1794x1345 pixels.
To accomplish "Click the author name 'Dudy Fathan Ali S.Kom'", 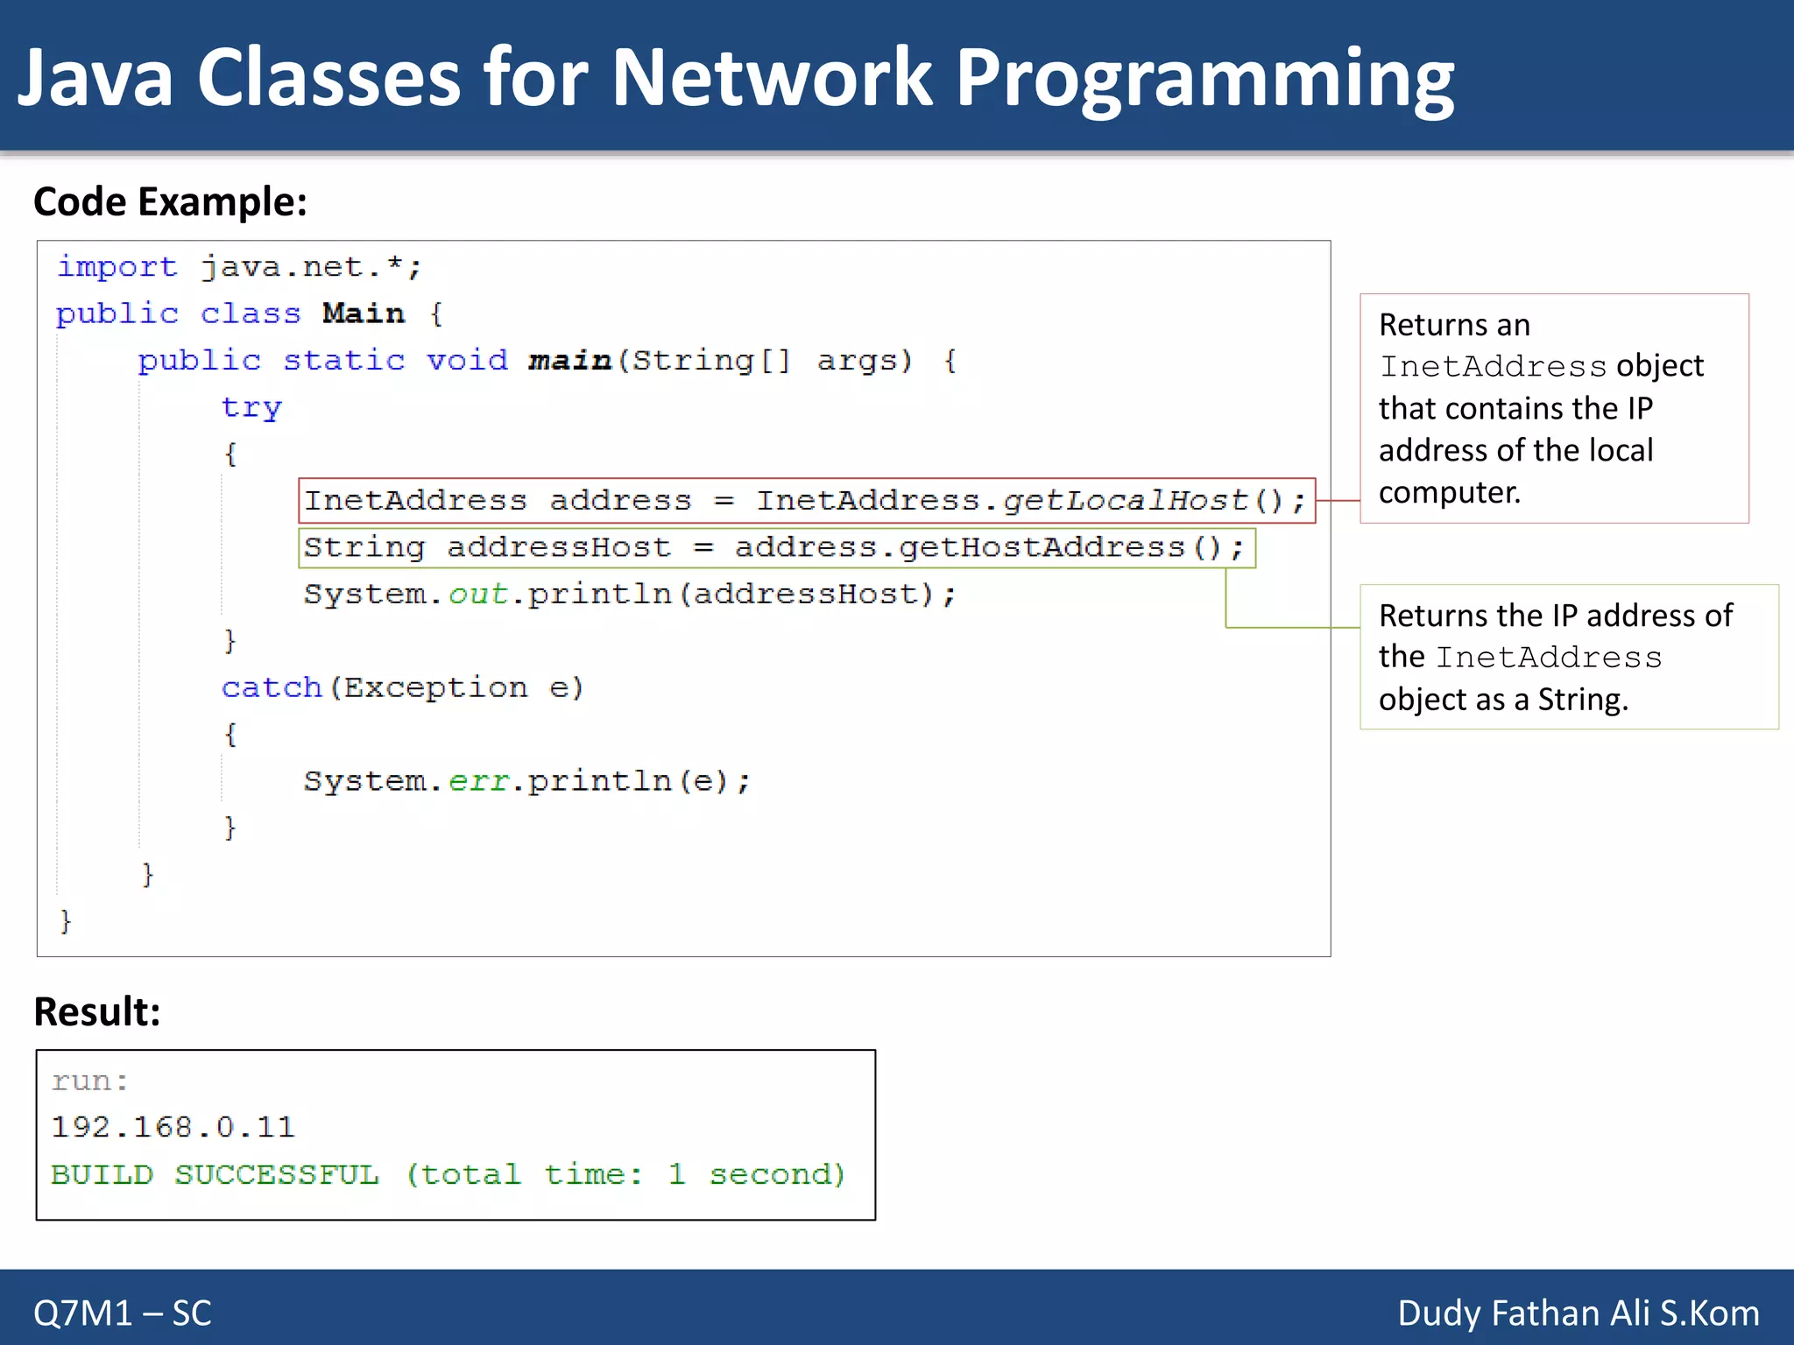I will click(x=1579, y=1313).
